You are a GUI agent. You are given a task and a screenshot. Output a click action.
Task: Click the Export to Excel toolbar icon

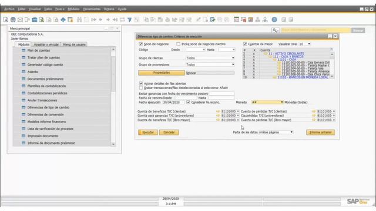point(42,19)
